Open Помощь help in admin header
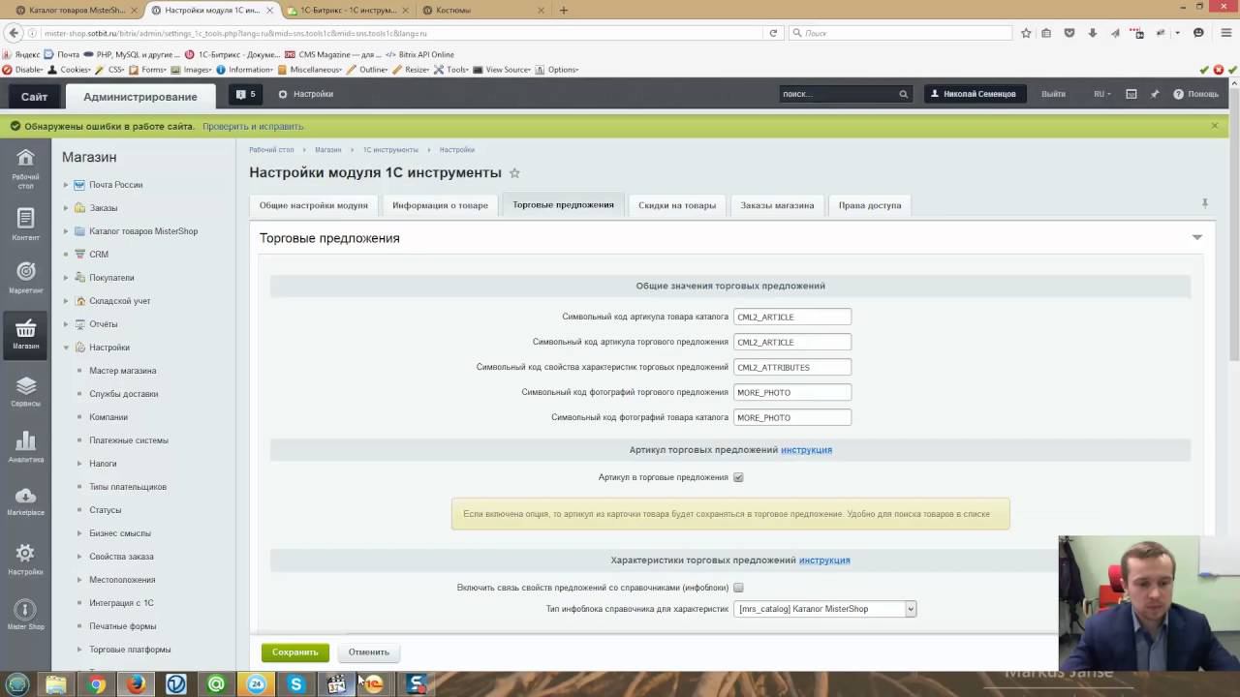This screenshot has height=697, width=1240. point(1195,94)
